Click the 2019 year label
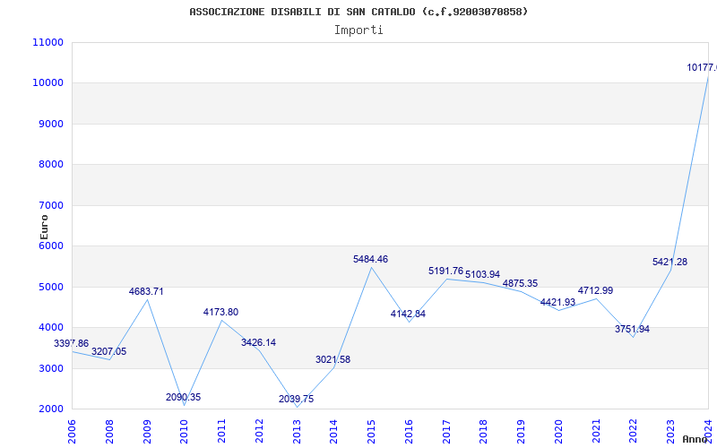Viewport: 717px width, 448px height. click(x=522, y=432)
